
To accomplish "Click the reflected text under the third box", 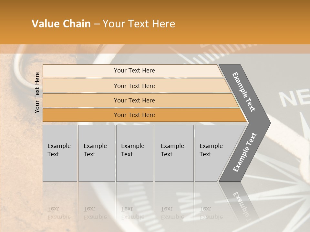I will pos(132,213).
